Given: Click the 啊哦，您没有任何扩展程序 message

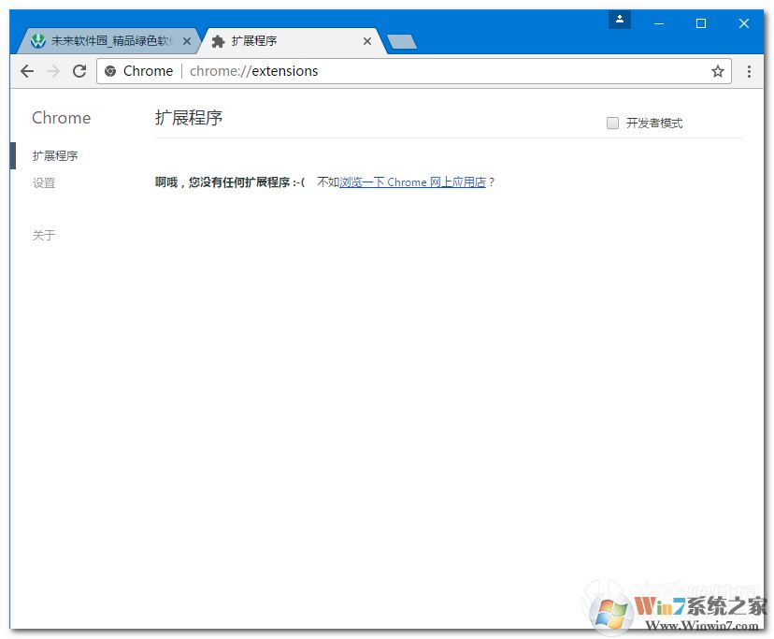Looking at the screenshot, I should click(x=230, y=182).
